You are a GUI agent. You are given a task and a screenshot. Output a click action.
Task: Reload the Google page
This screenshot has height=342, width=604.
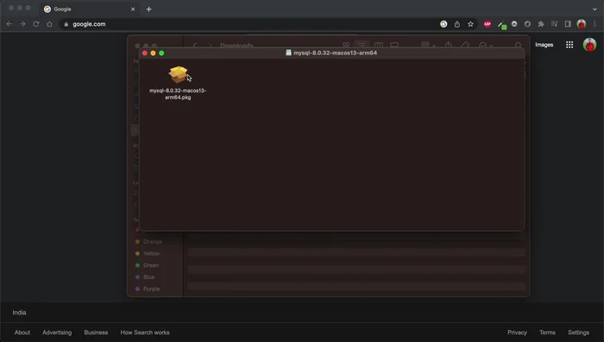(36, 24)
